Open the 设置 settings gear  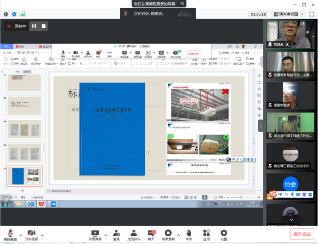pos(224,235)
